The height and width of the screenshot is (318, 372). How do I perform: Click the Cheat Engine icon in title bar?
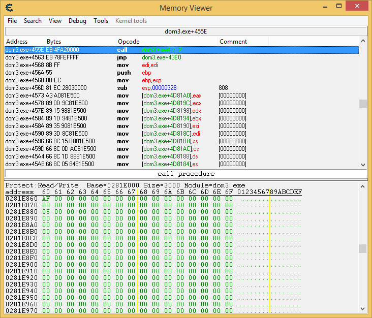coord(9,8)
